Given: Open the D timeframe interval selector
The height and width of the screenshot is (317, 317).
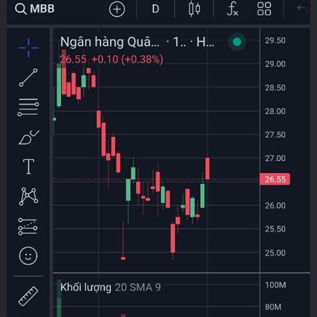Looking at the screenshot, I should click(x=155, y=9).
